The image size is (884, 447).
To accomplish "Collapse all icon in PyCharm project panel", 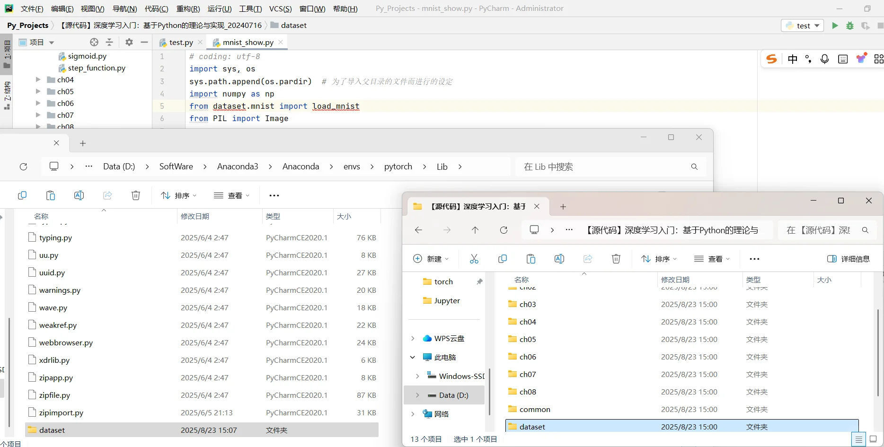I will coord(109,42).
